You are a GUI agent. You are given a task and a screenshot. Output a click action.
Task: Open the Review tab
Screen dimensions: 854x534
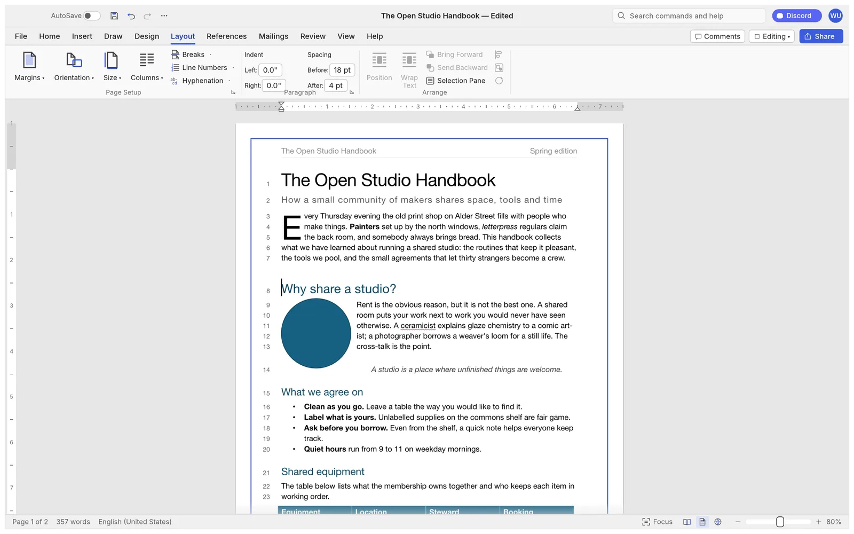pyautogui.click(x=313, y=36)
